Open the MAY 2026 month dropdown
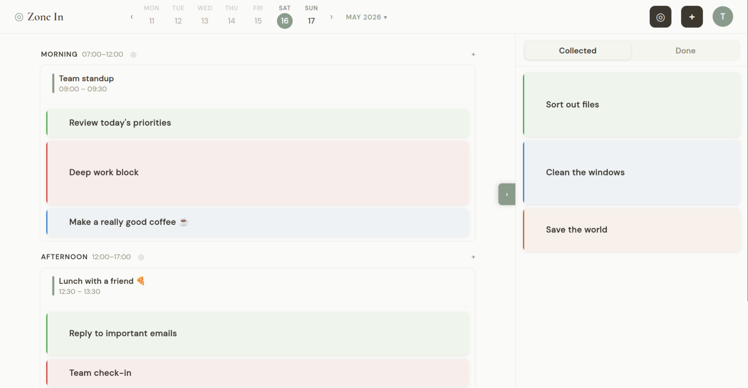Viewport: 748px width, 388px height. (x=366, y=17)
